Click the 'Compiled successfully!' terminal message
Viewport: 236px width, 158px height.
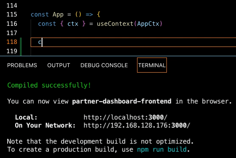[49, 85]
